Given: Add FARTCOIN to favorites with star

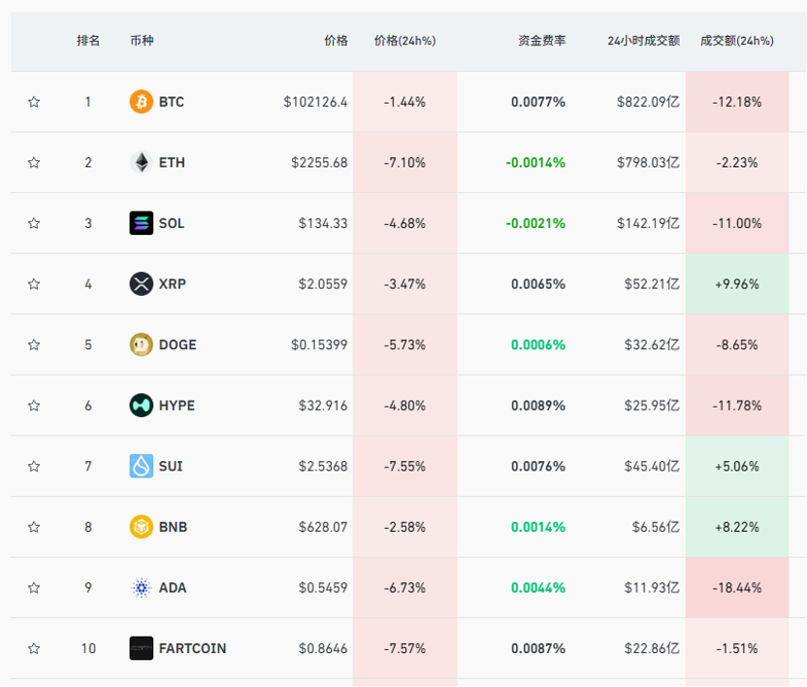Looking at the screenshot, I should (34, 648).
